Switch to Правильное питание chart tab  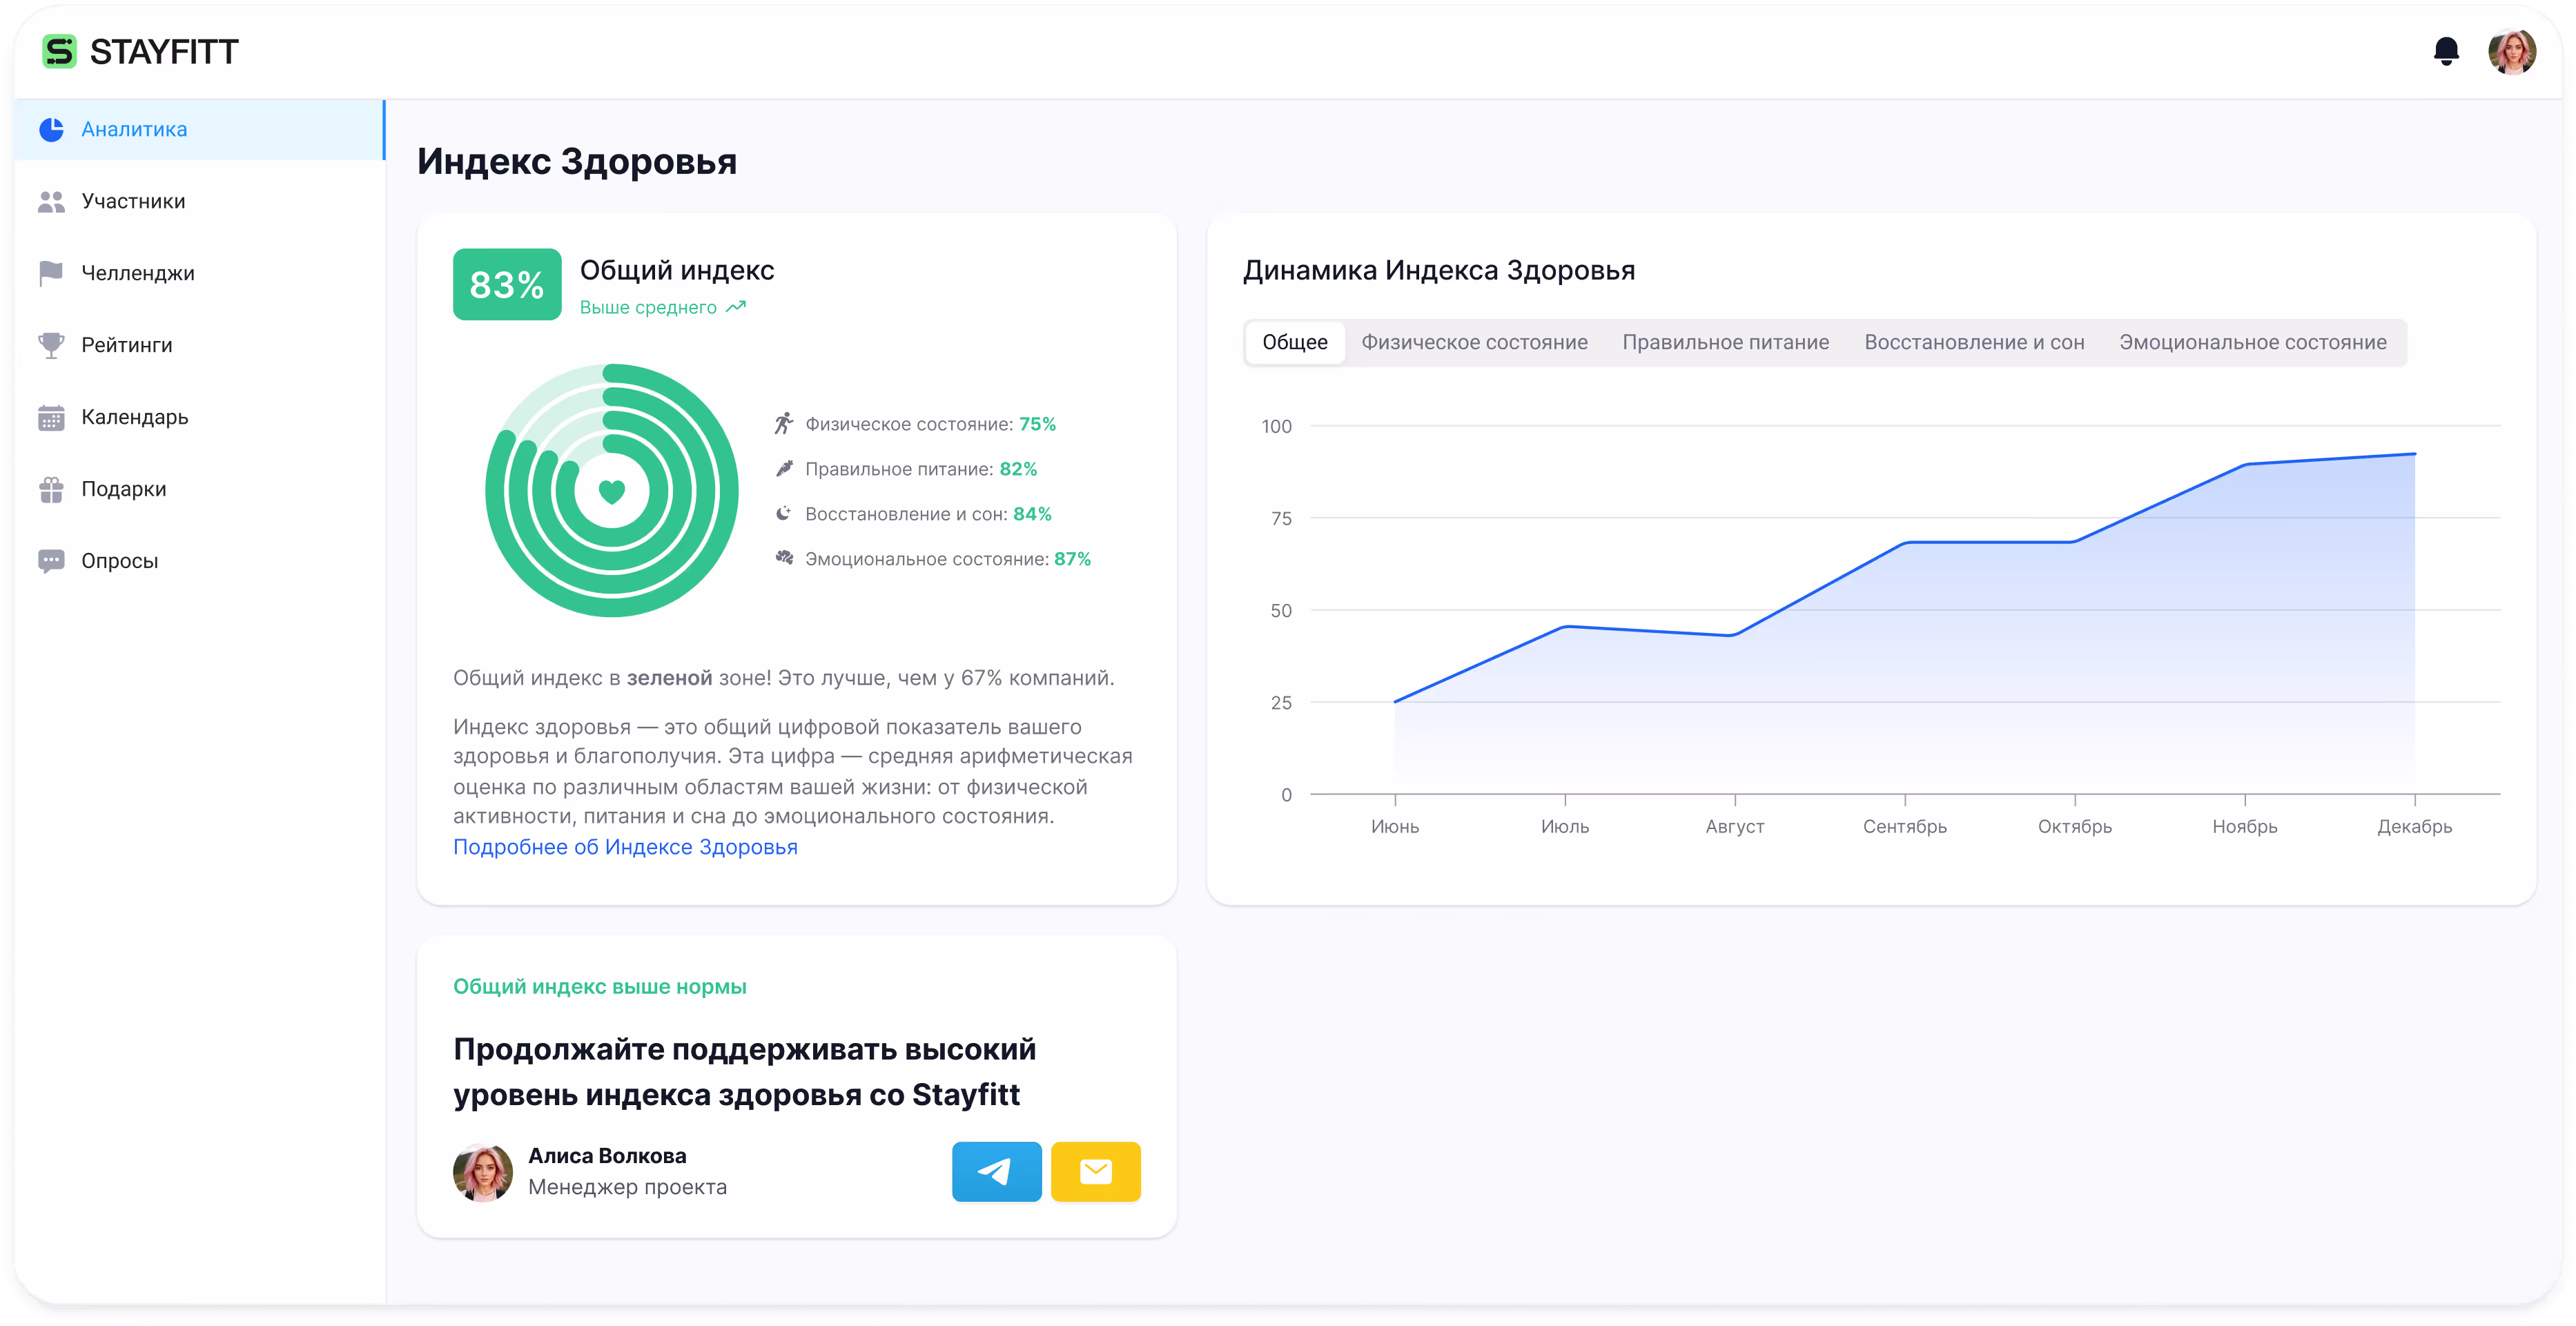[1725, 343]
